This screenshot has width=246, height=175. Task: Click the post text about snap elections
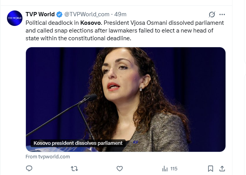116,31
